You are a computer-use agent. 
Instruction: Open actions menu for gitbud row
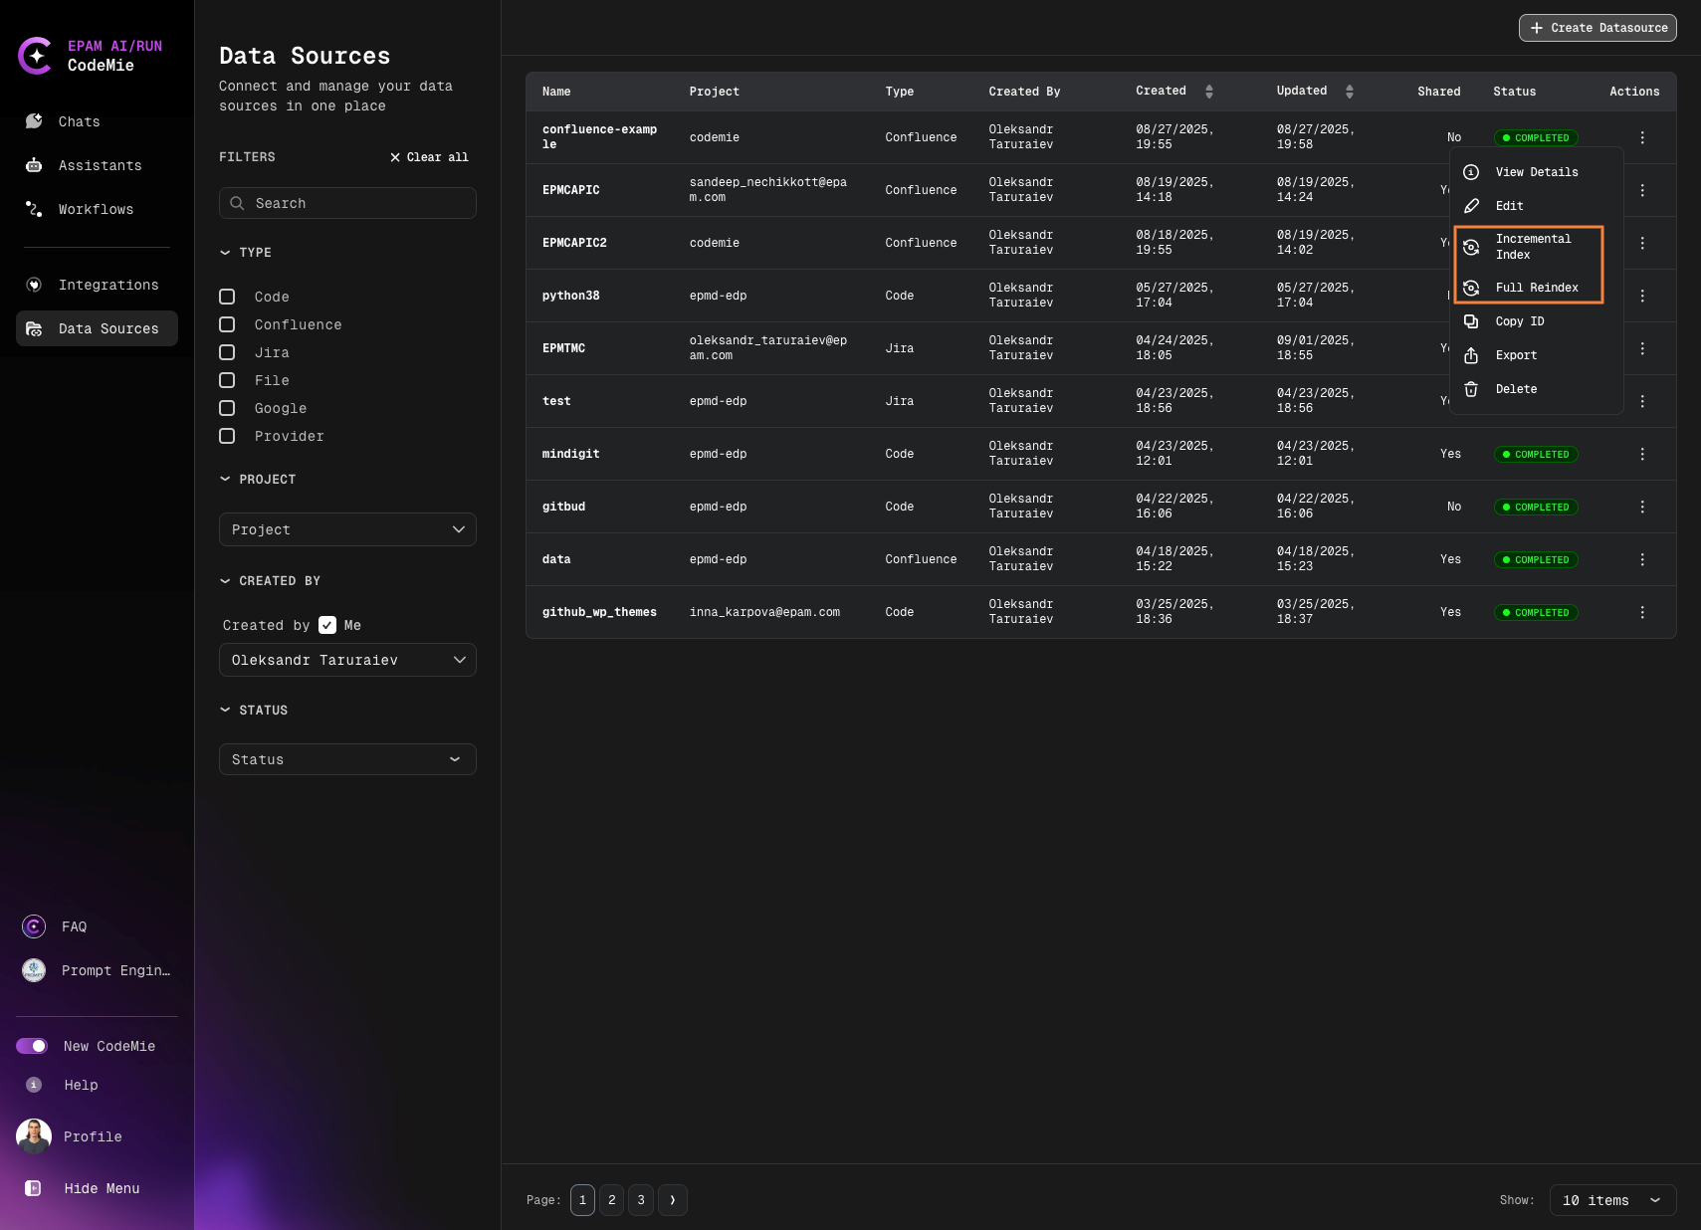[1642, 507]
